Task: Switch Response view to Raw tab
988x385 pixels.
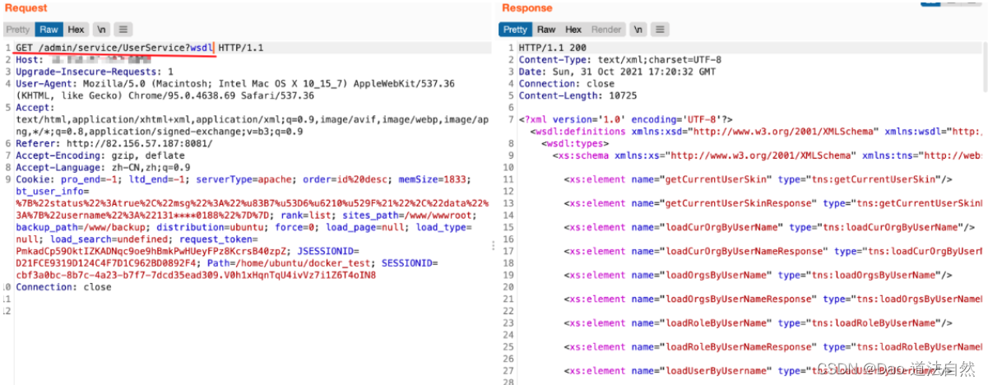Action: tap(546, 30)
